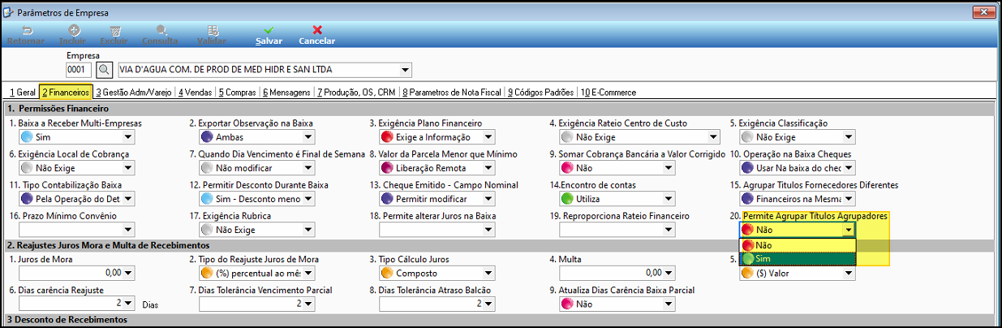
Task: Open Permite alterar Juros na Baixa dropdown
Action: click(488, 231)
